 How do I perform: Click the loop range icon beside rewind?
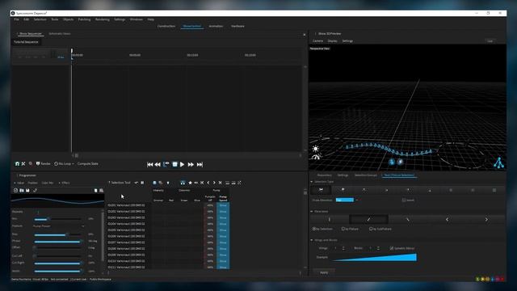[x=166, y=164]
